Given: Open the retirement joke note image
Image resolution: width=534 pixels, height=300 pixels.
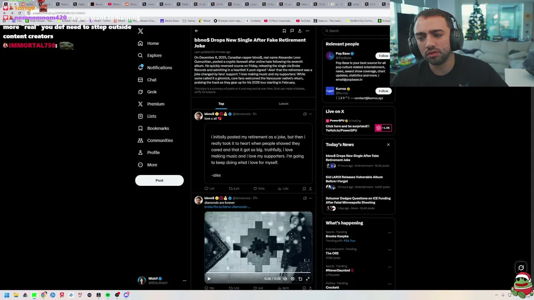Looking at the screenshot, I should [x=258, y=153].
